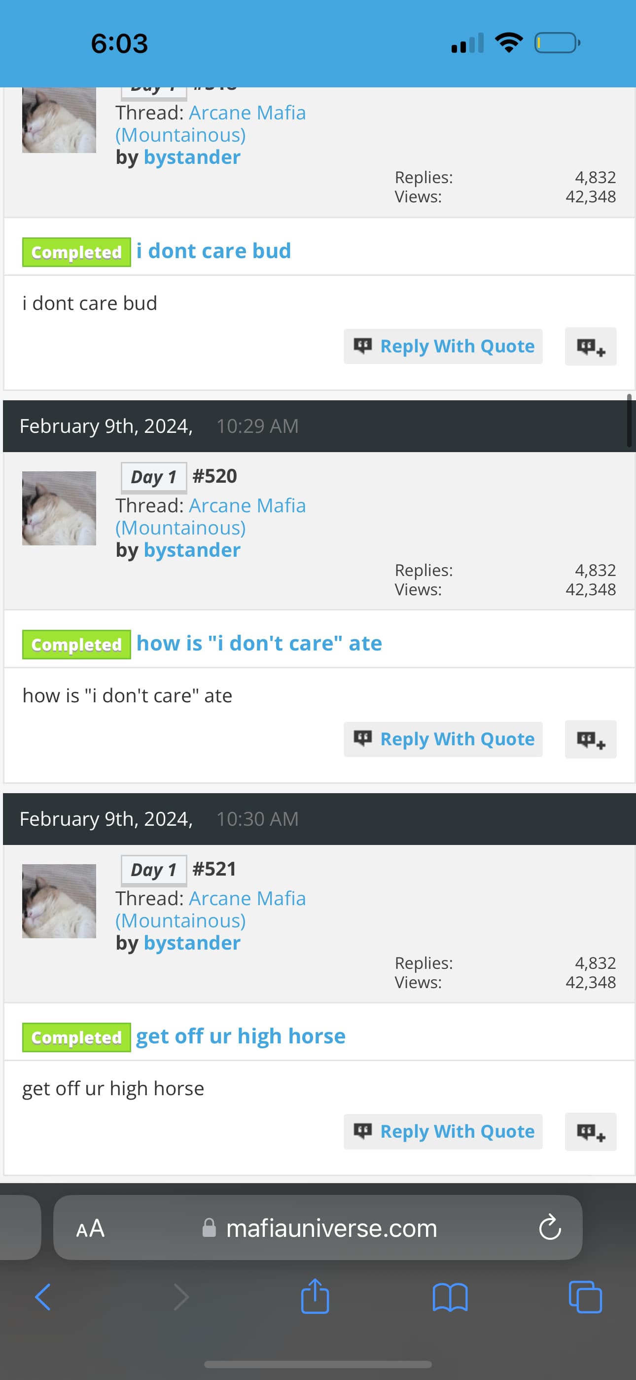This screenshot has width=636, height=1380.
Task: Reply With Quote to "get off ur high horse"
Action: pos(443,1132)
